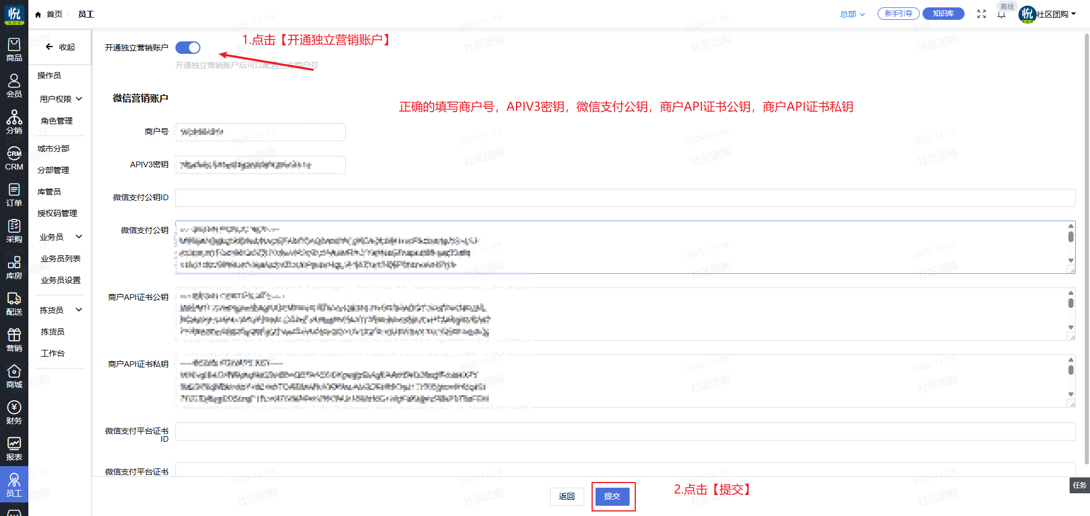Viewport: 1090px width, 516px height.
Task: Click the 微信支付公钥 textarea scrollbar
Action: point(1071,236)
